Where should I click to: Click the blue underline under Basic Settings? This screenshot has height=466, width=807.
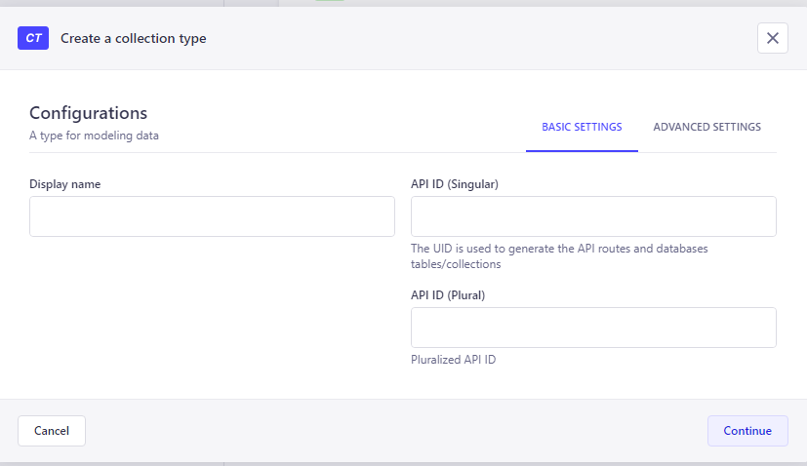[x=582, y=151]
